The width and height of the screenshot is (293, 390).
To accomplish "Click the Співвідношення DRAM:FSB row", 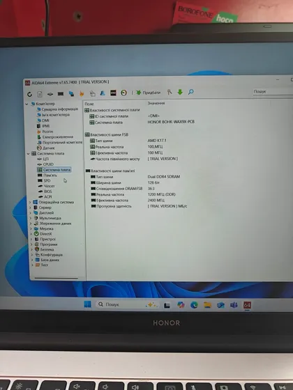I will click(122, 189).
